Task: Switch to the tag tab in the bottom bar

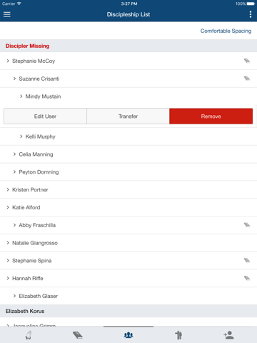Action: [x=78, y=335]
